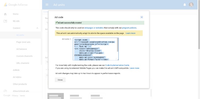Viewport: 200px width, 99px height.
Task: Collapse the Content section chevron
Action: (37, 28)
